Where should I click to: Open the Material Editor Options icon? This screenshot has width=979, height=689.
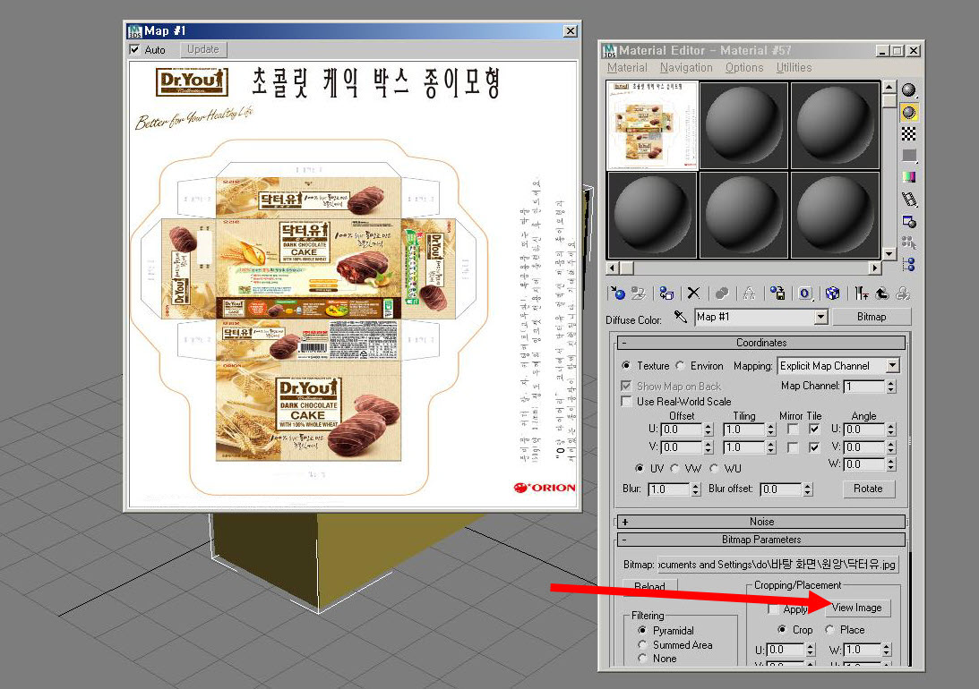pyautogui.click(x=909, y=221)
